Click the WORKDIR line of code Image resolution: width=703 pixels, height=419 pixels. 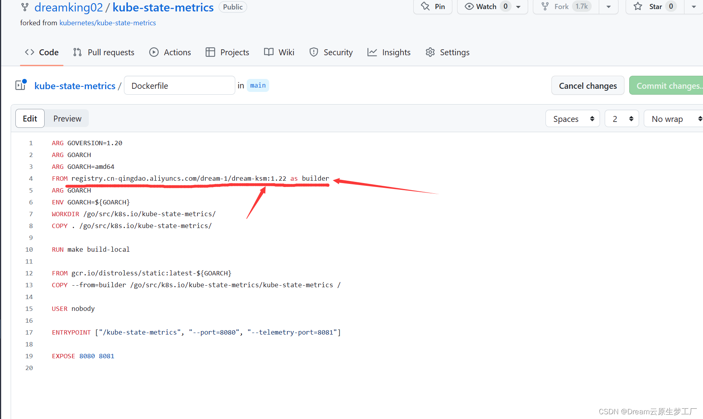point(134,214)
